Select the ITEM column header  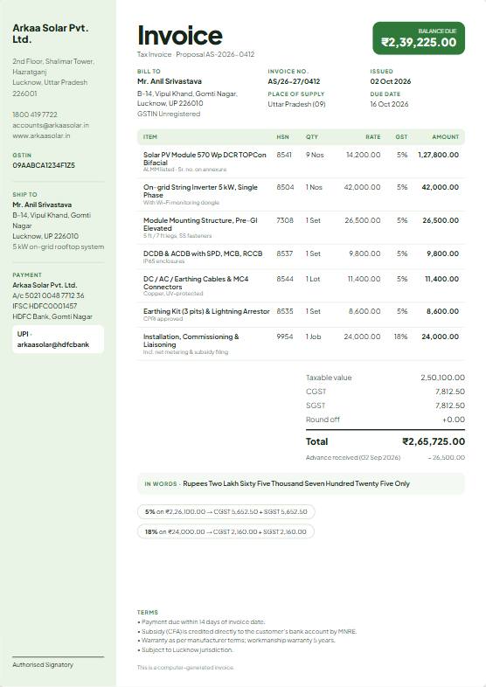click(149, 137)
